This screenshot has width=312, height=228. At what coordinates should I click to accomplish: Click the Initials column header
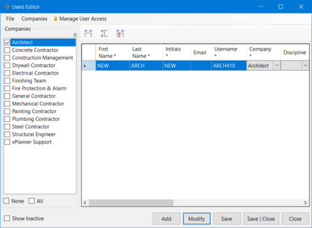click(176, 52)
